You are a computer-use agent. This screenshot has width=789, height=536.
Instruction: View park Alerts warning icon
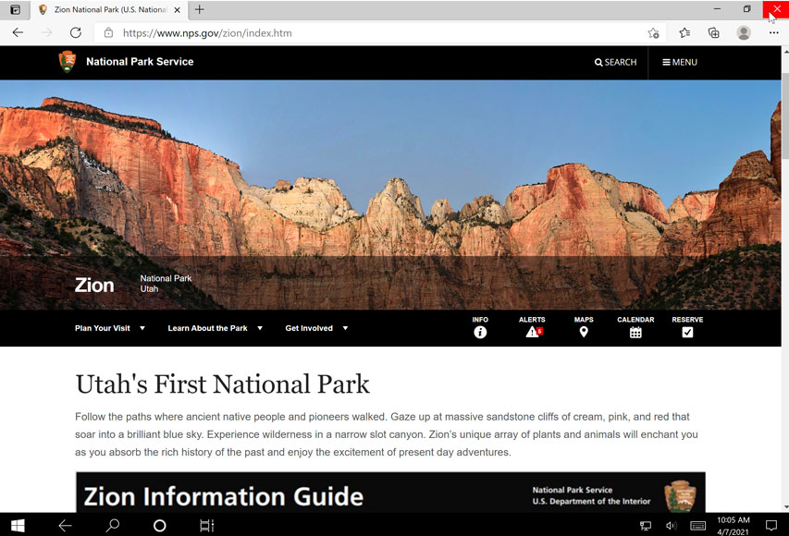point(533,332)
